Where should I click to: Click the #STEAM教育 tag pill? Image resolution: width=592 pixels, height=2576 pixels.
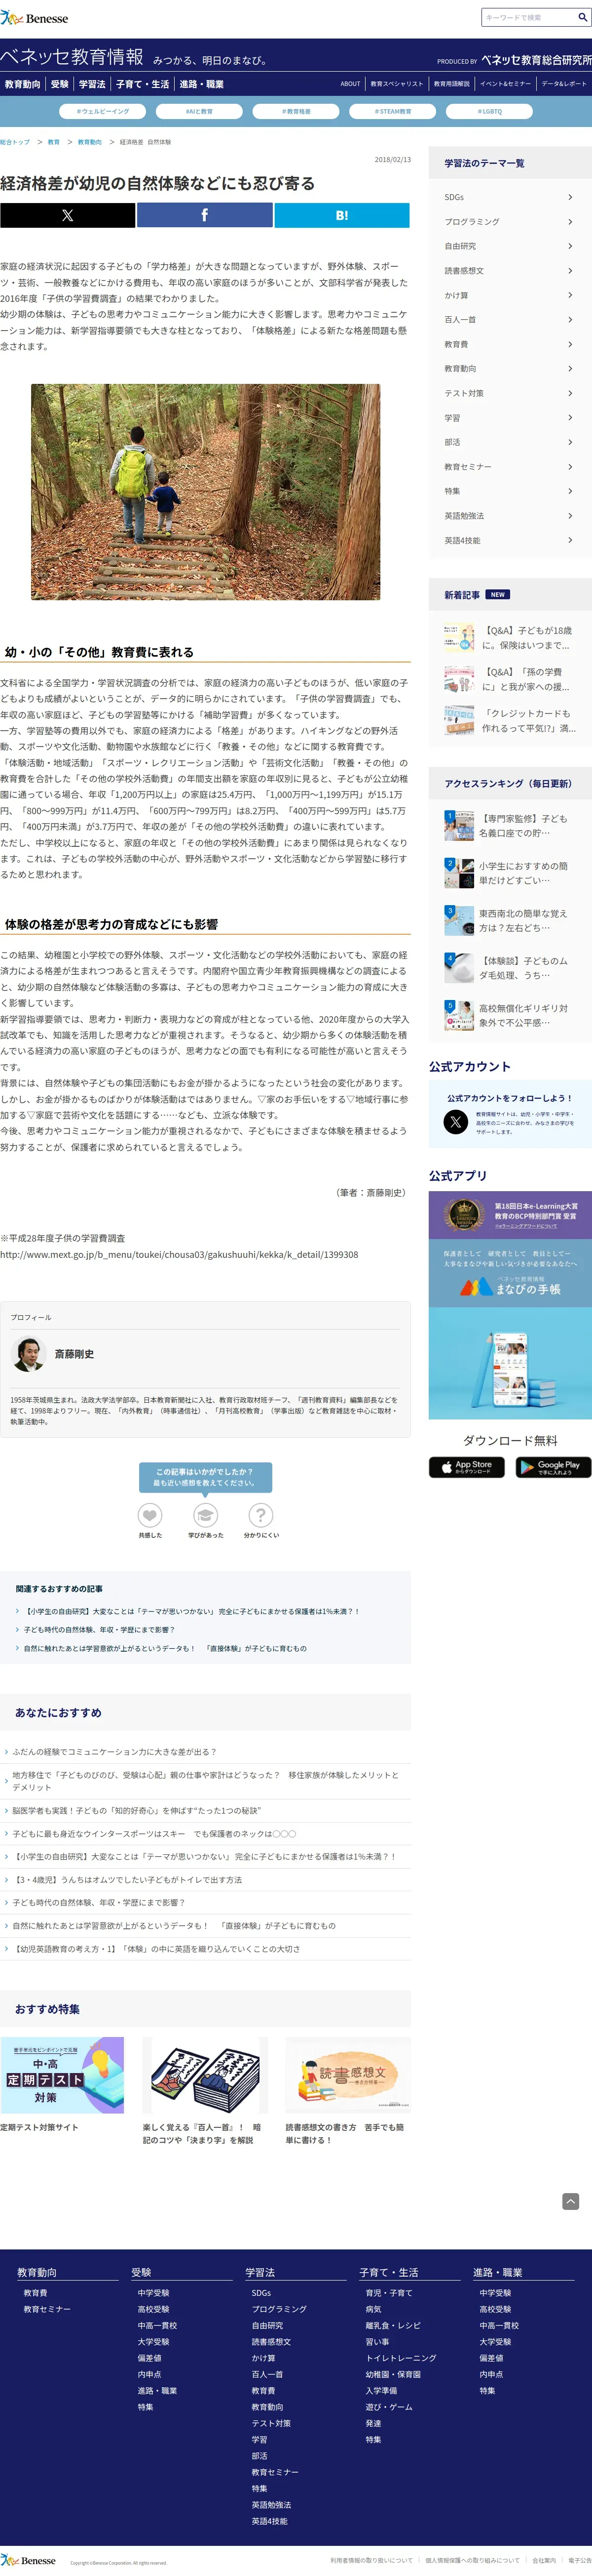coord(392,111)
